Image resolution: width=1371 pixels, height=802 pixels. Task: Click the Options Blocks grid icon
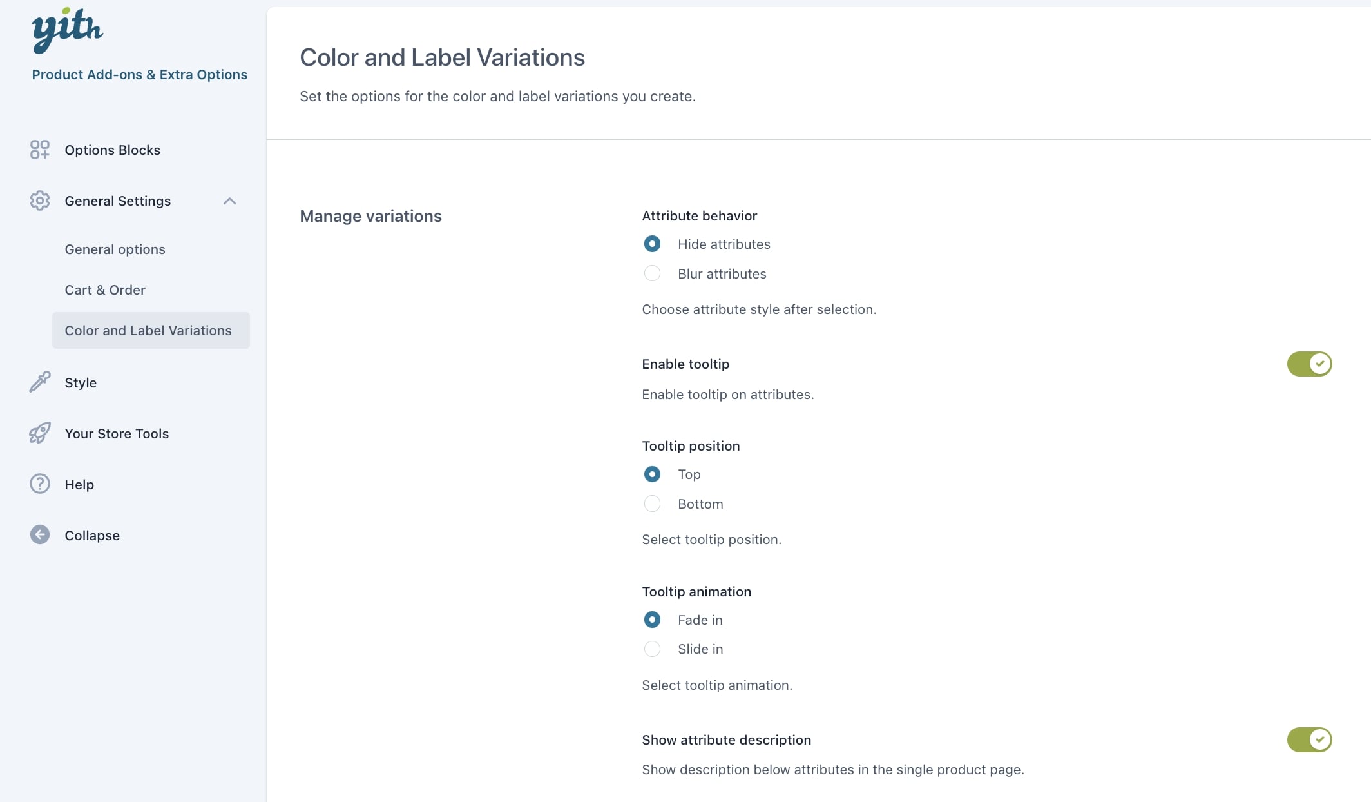pos(40,150)
